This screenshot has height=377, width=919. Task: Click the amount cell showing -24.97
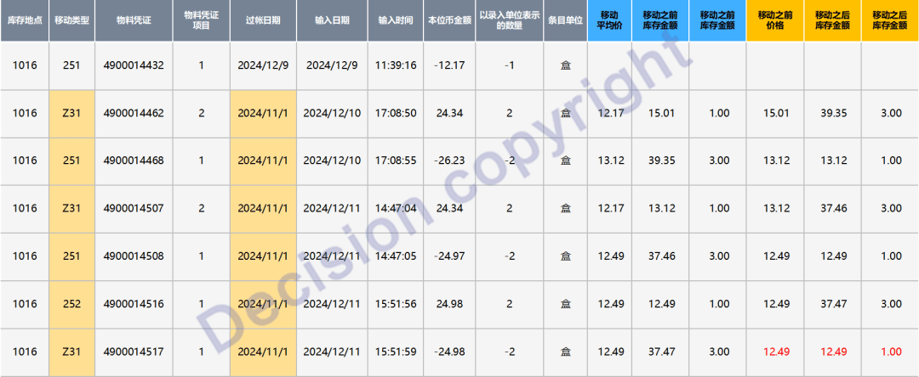(448, 256)
